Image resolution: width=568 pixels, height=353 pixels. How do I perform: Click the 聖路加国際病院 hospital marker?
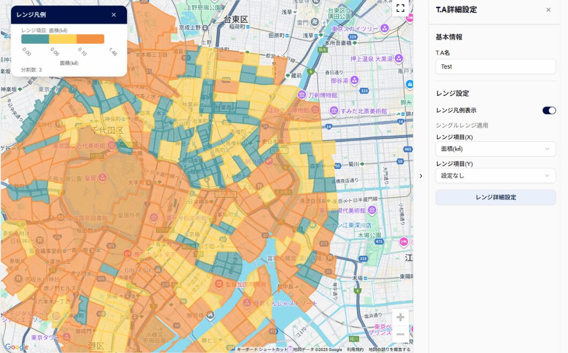(218, 285)
